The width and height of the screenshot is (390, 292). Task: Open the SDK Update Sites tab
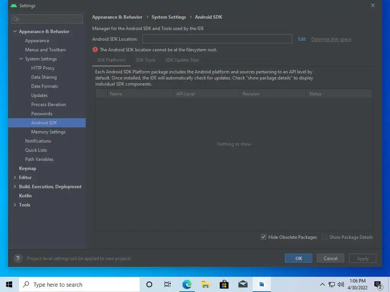pyautogui.click(x=182, y=60)
